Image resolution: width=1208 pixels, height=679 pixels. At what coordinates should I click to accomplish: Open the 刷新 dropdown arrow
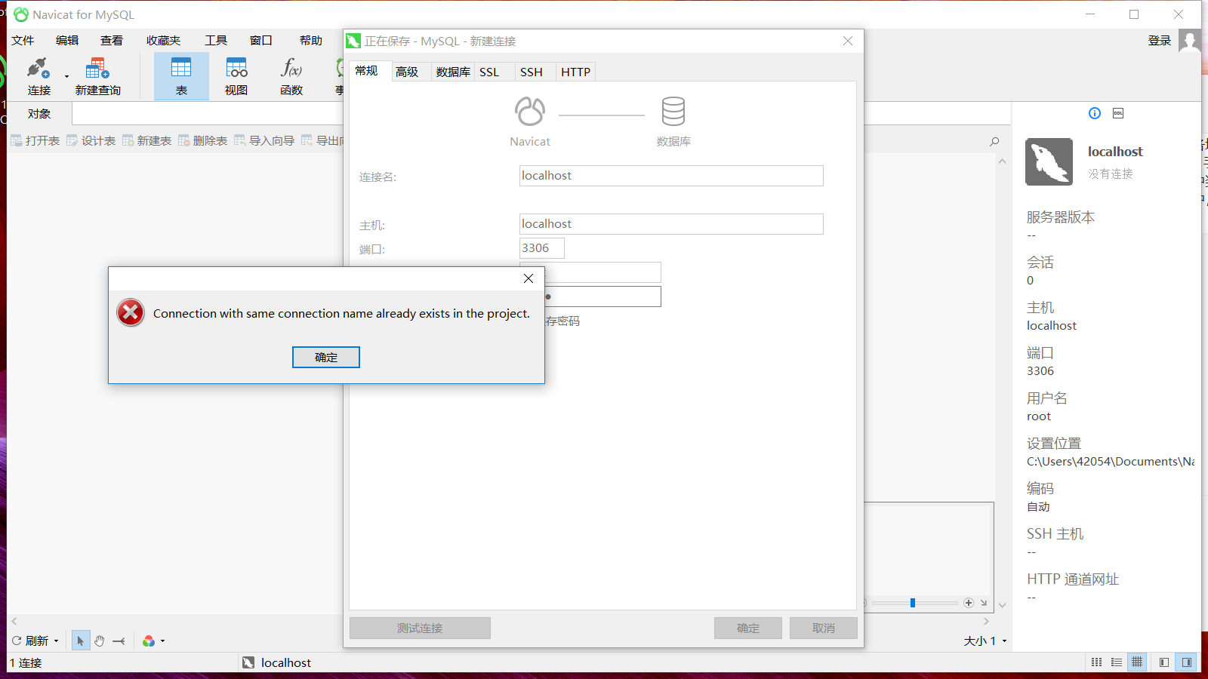pos(56,641)
